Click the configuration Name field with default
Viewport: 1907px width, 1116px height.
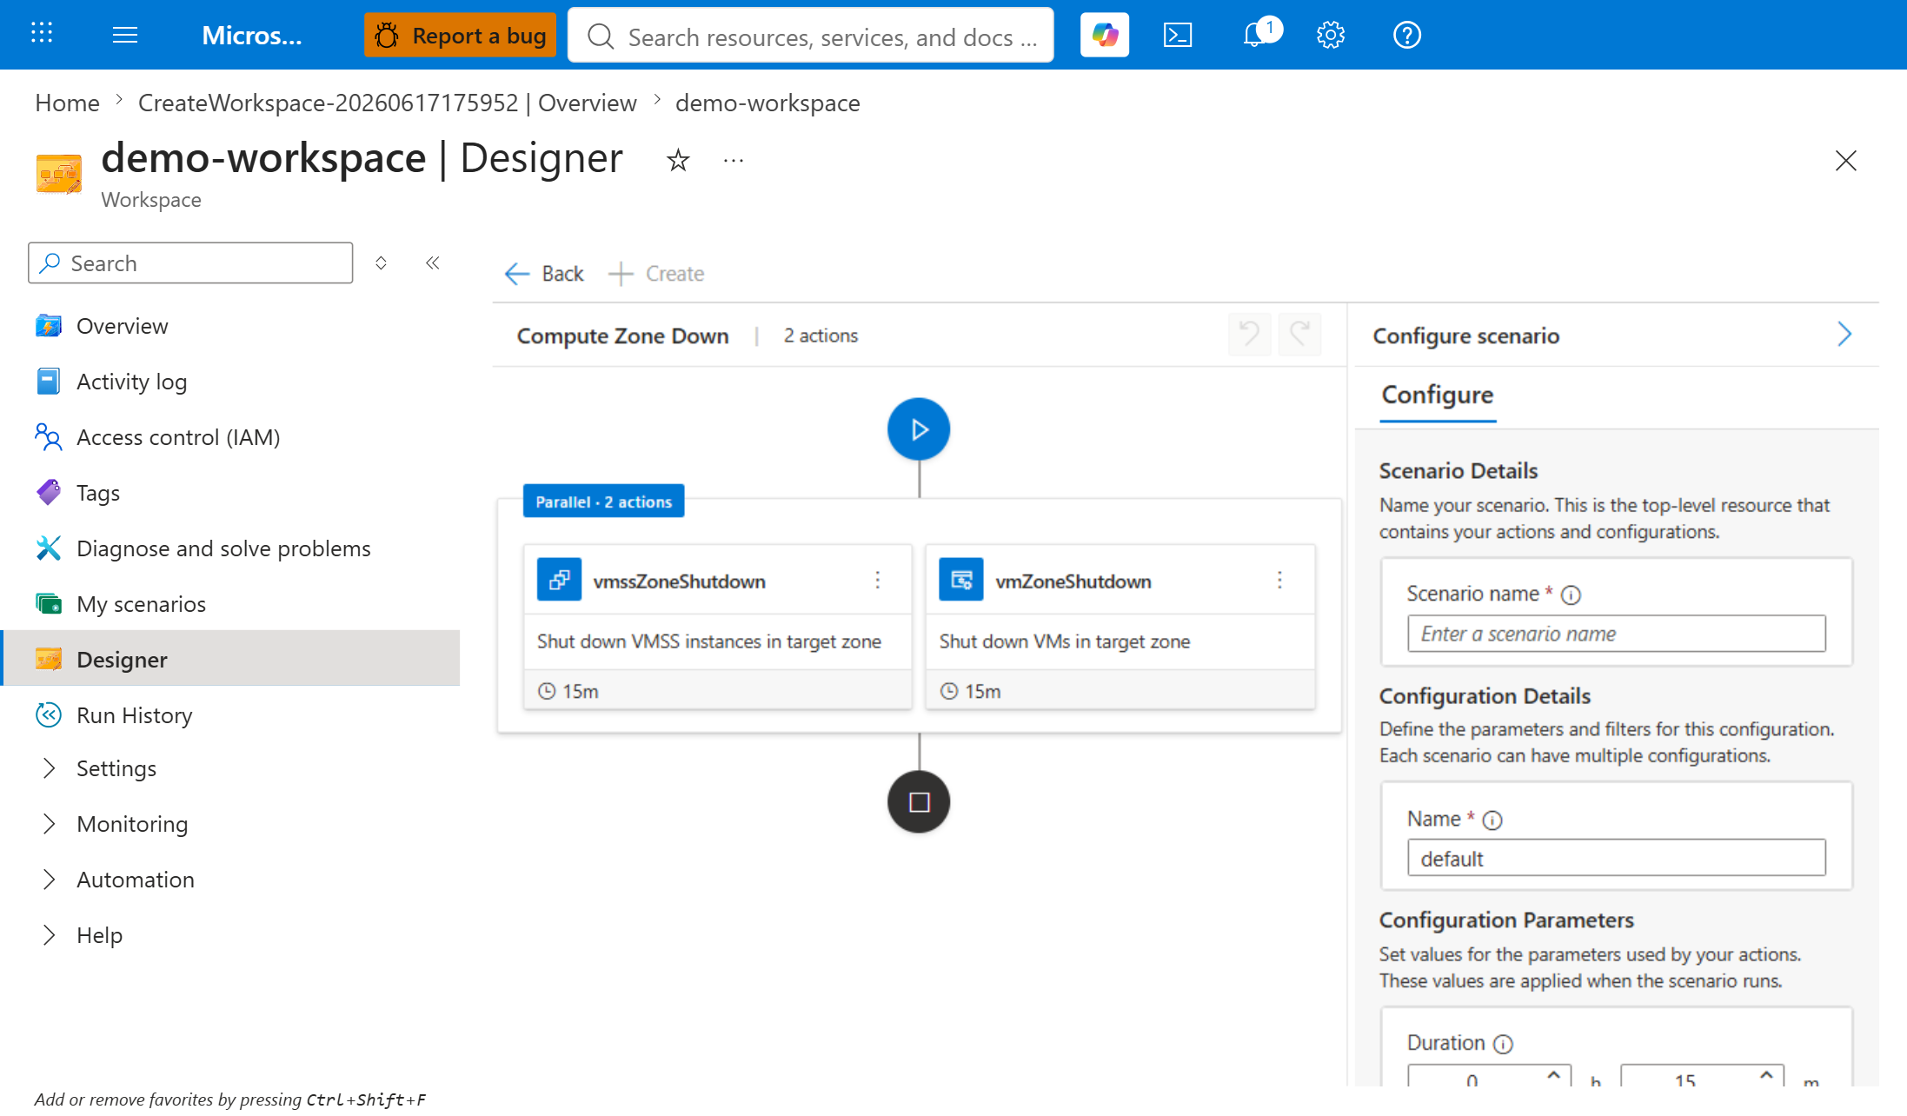(x=1617, y=858)
